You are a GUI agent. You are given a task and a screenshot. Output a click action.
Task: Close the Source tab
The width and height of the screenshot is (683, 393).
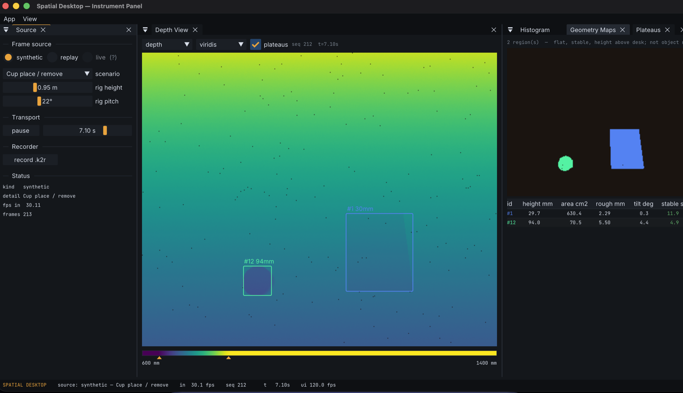pyautogui.click(x=43, y=30)
